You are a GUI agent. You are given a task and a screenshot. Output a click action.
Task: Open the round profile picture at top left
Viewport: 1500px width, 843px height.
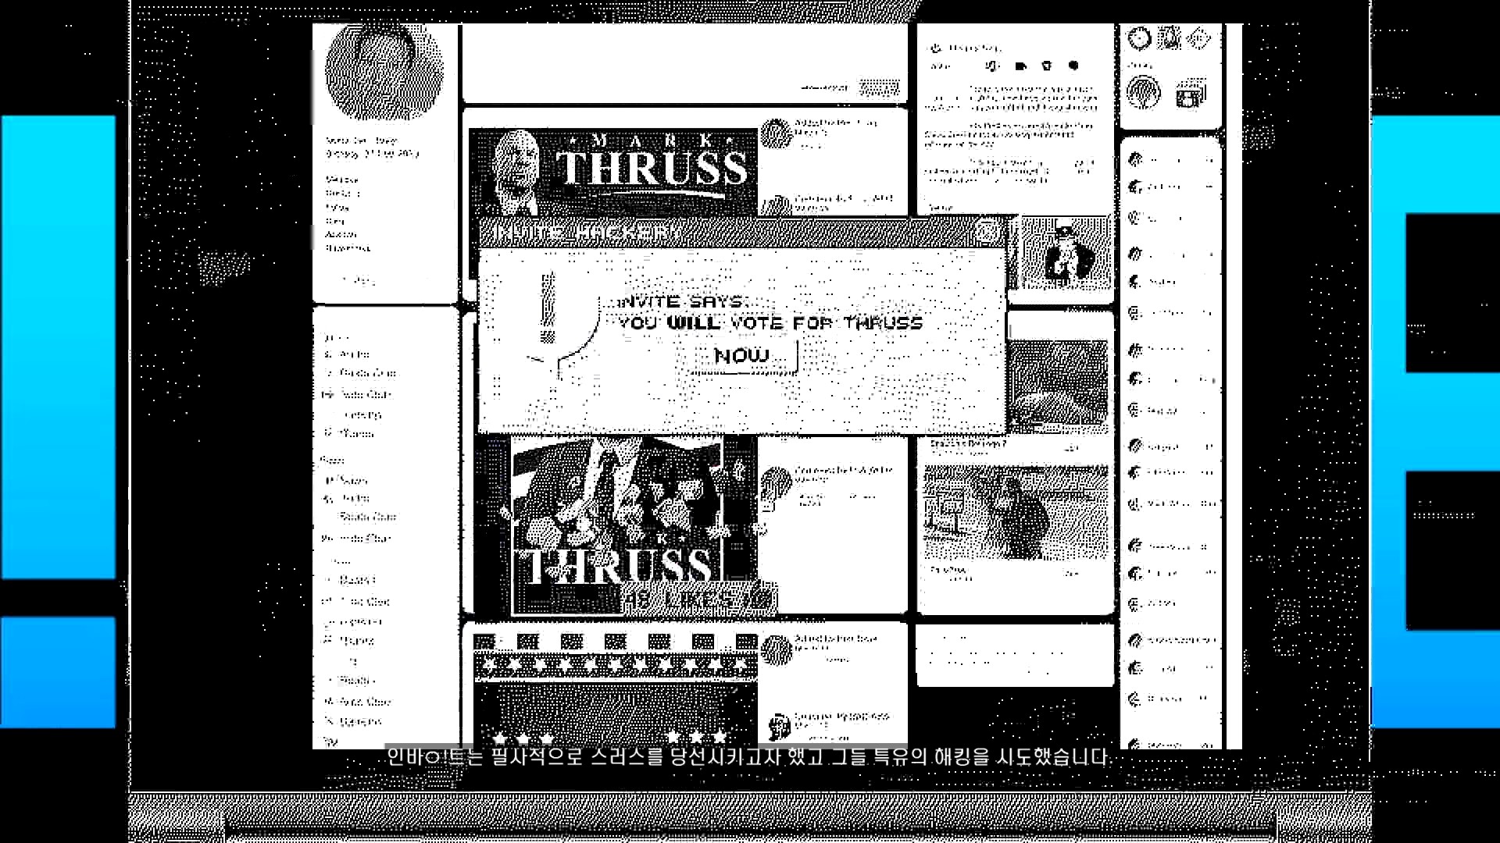pyautogui.click(x=384, y=72)
